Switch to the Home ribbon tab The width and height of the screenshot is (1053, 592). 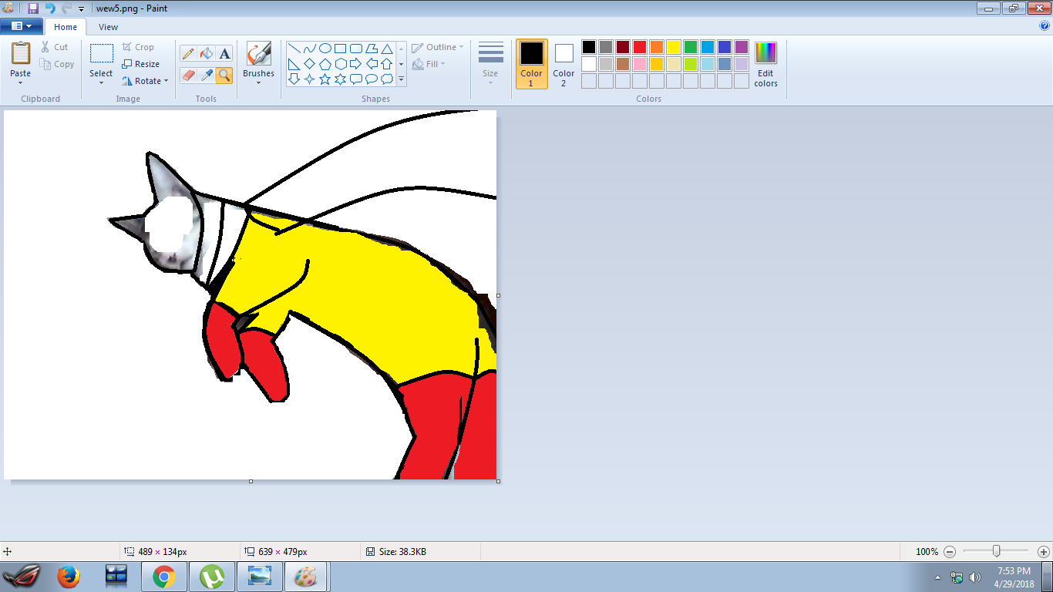click(x=66, y=27)
